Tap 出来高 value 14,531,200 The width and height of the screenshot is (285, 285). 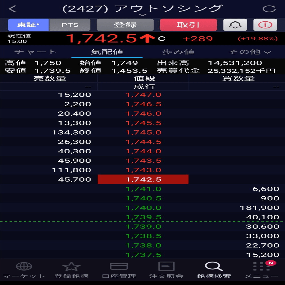tap(235, 63)
